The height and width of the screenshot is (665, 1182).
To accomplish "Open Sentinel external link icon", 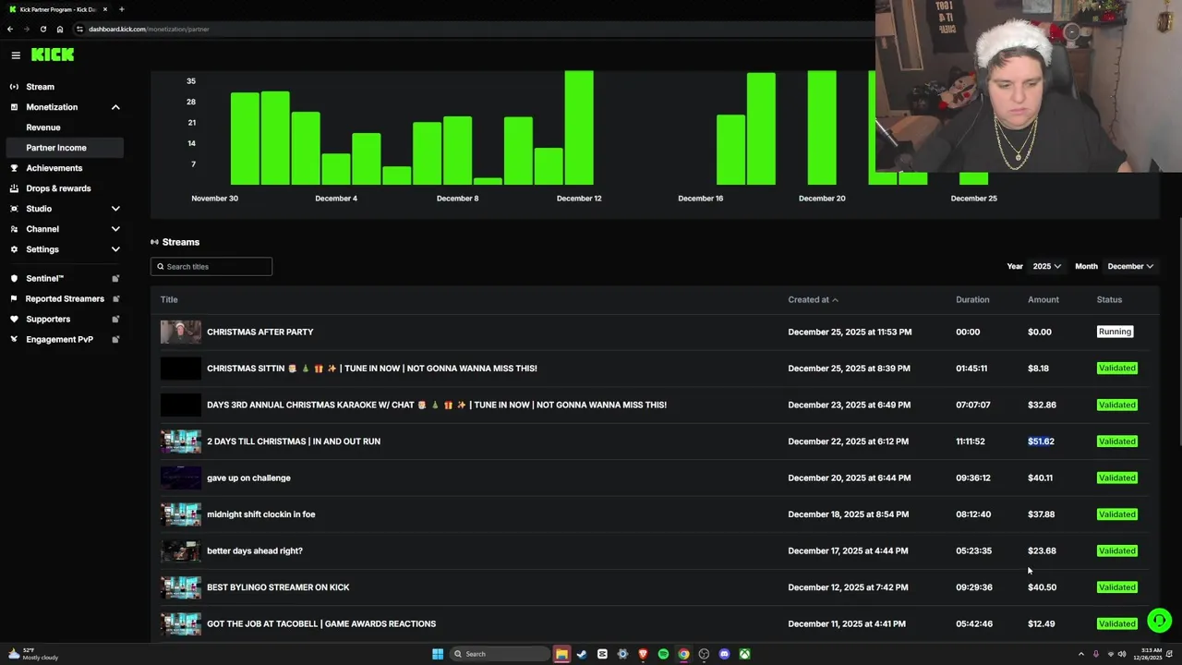I will coord(115,278).
